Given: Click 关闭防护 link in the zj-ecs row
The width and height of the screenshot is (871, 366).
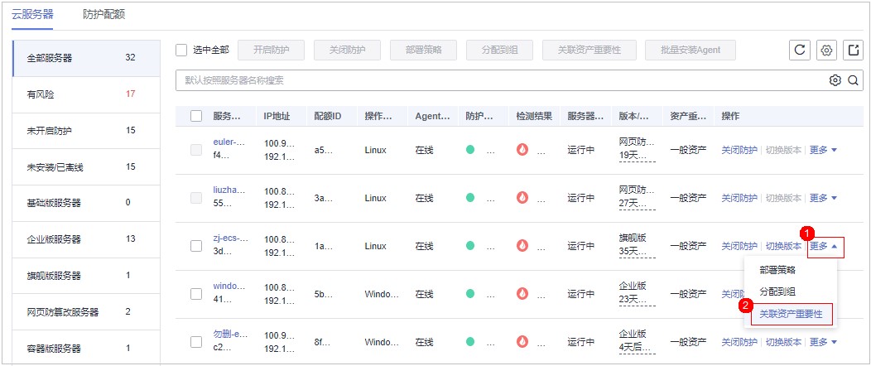Looking at the screenshot, I should [739, 246].
